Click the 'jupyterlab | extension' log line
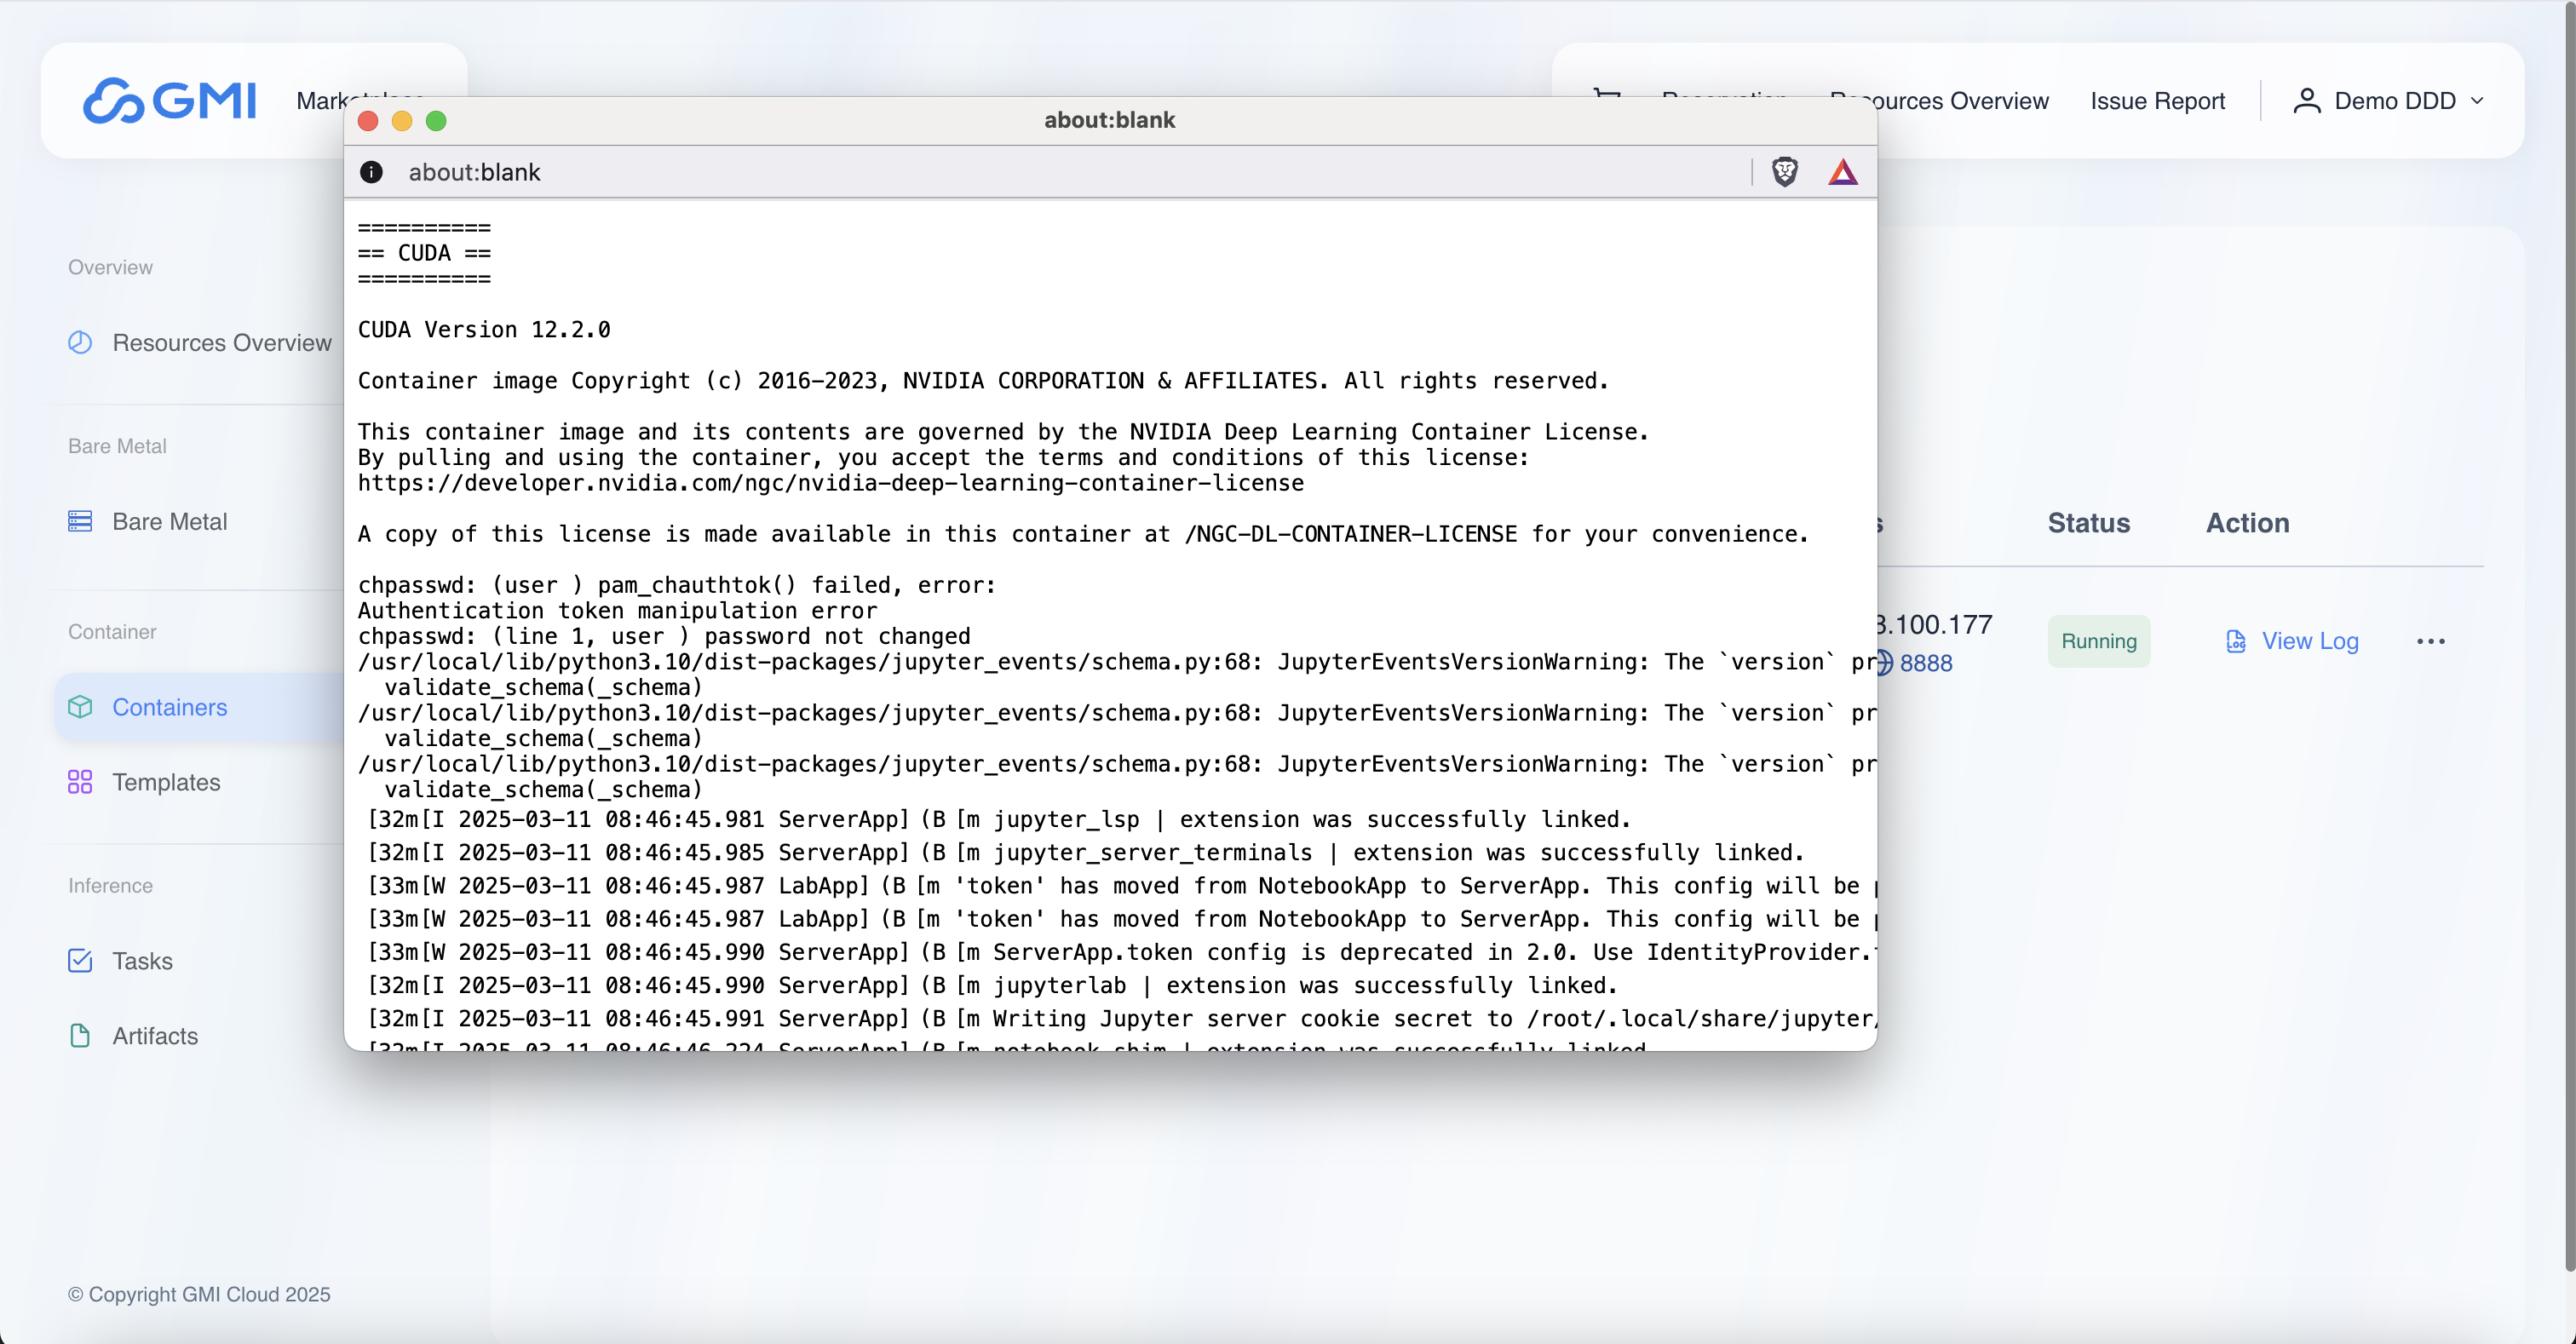Image resolution: width=2576 pixels, height=1344 pixels. tap(992, 985)
